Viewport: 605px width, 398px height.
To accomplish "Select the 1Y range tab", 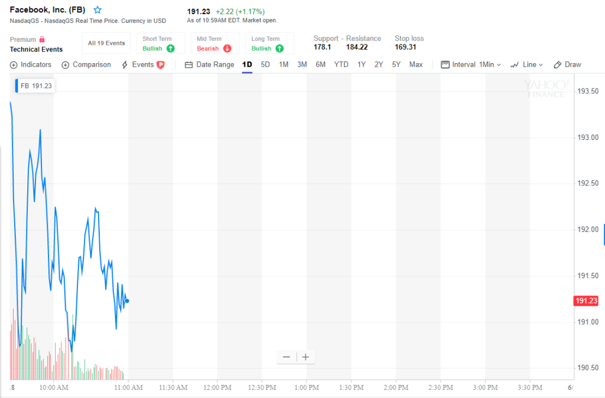I will pos(361,65).
